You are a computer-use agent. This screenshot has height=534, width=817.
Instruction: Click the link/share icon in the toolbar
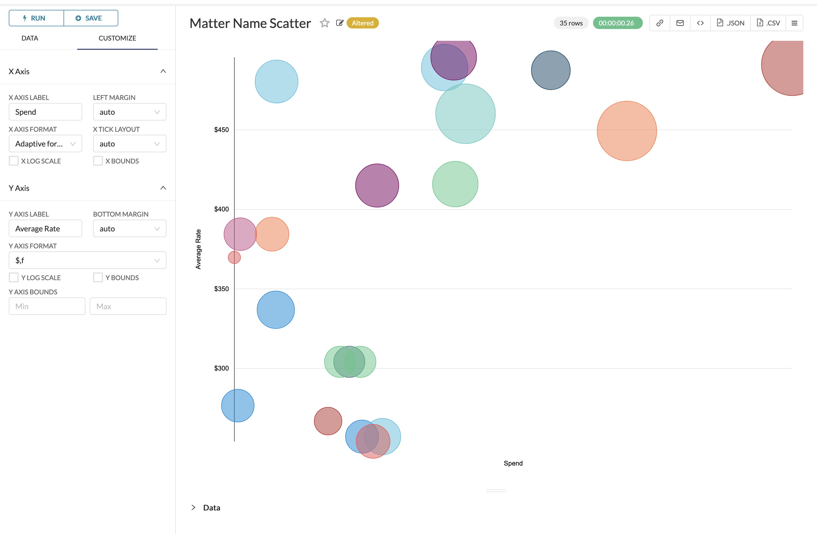660,23
